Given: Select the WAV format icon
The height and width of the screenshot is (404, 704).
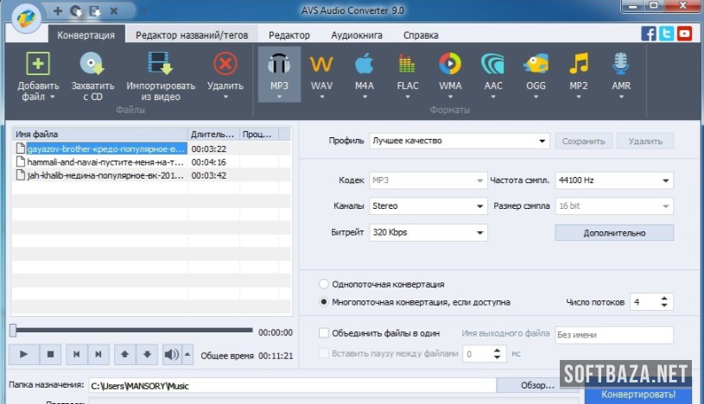Looking at the screenshot, I should click(x=321, y=66).
